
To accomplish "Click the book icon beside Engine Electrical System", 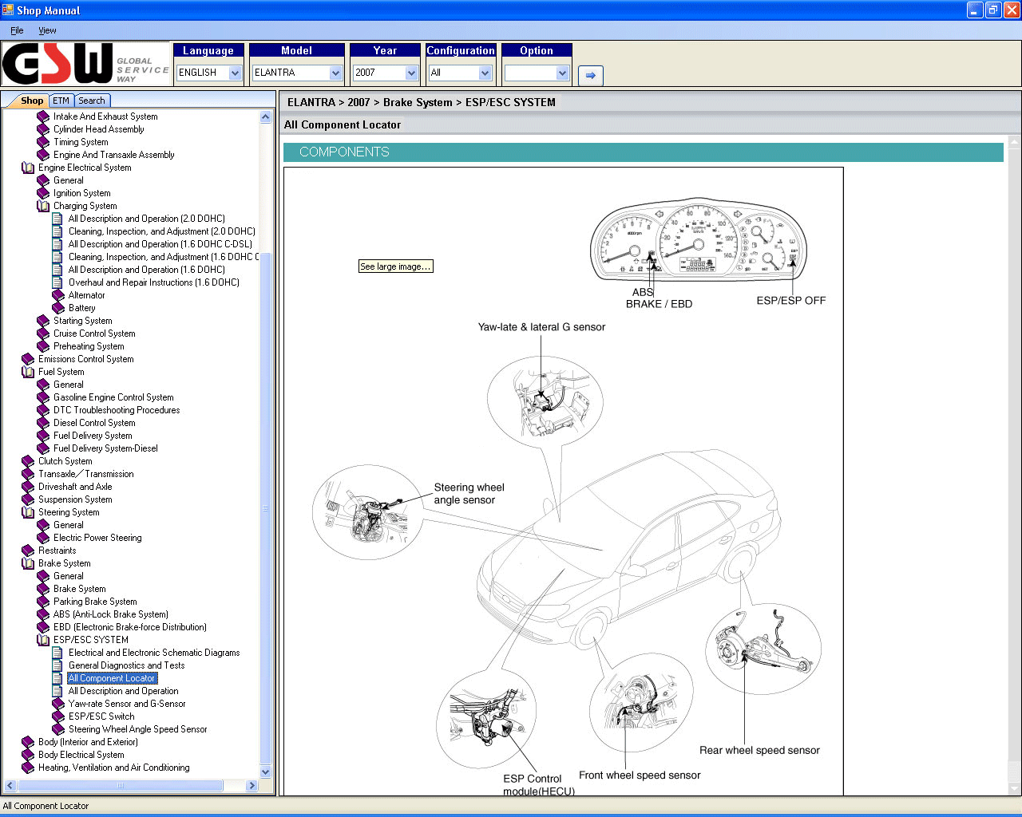I will [x=28, y=168].
